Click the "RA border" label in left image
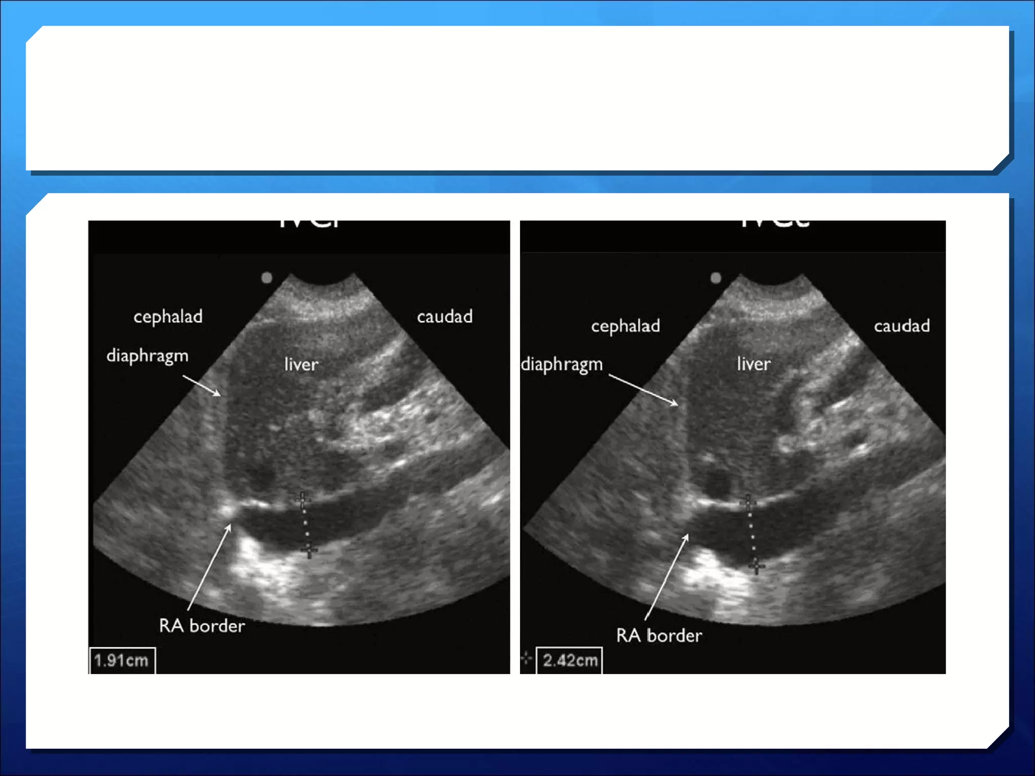The width and height of the screenshot is (1035, 776). (202, 626)
